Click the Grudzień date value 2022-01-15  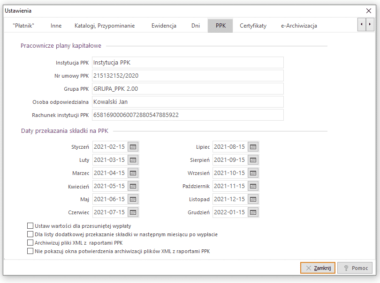pos(229,212)
